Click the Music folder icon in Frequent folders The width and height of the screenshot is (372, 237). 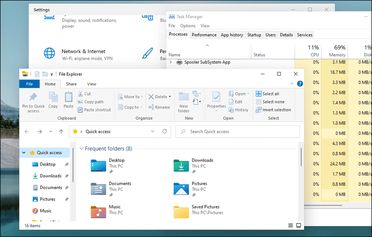click(98, 212)
